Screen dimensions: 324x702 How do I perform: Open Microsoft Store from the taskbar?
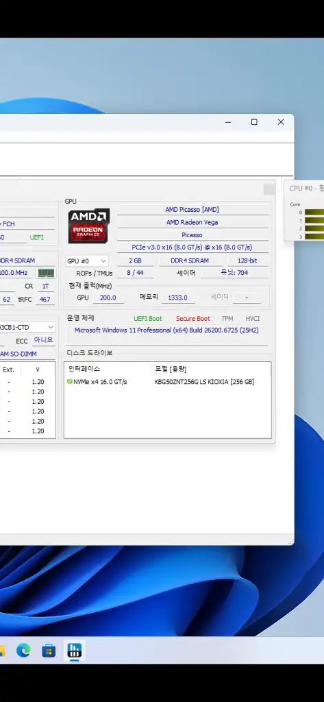coord(49,650)
